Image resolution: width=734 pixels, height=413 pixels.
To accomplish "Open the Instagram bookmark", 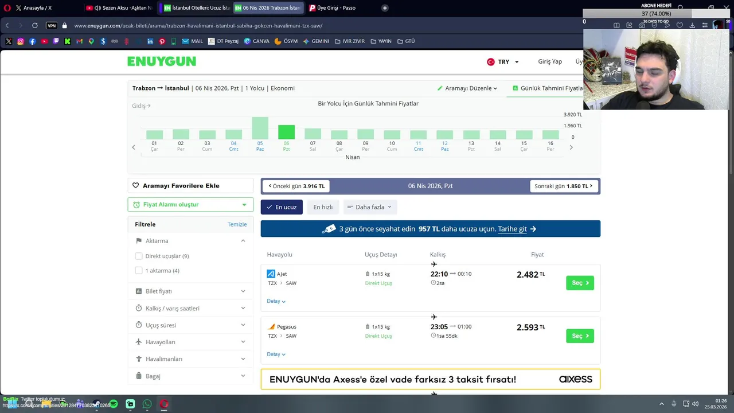I will [x=21, y=41].
